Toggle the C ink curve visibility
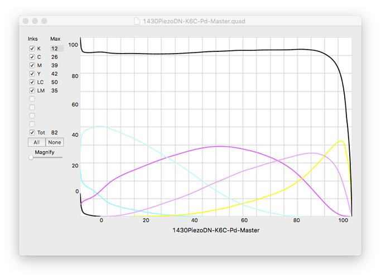 click(32, 57)
